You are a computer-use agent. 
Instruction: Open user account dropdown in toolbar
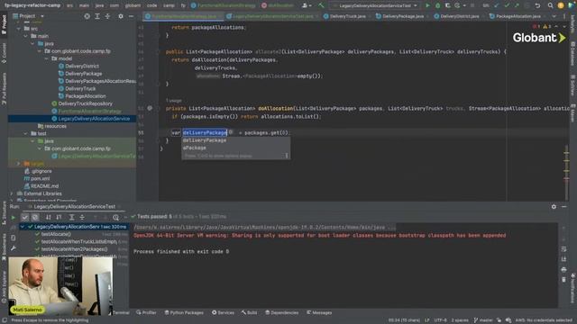307,5
